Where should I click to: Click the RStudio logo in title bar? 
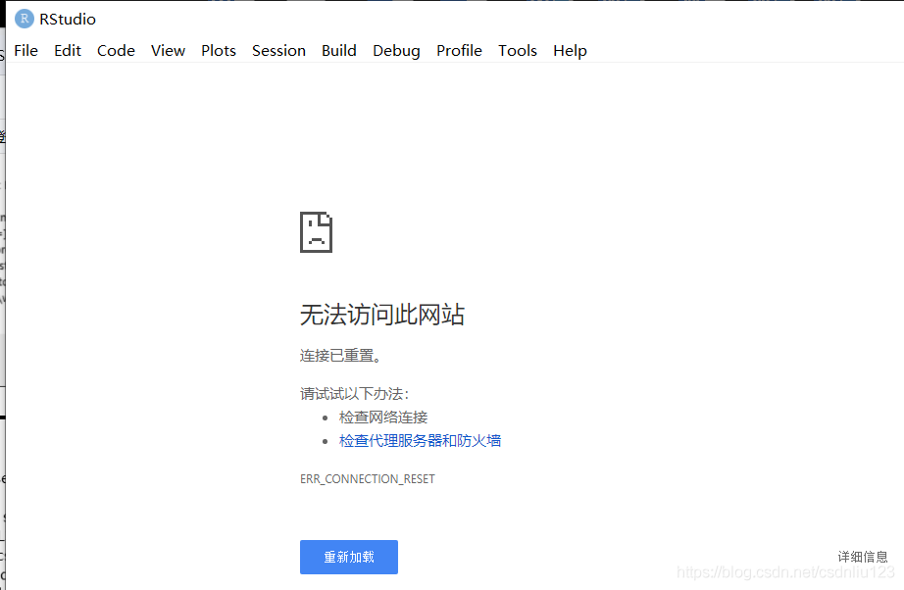(25, 19)
